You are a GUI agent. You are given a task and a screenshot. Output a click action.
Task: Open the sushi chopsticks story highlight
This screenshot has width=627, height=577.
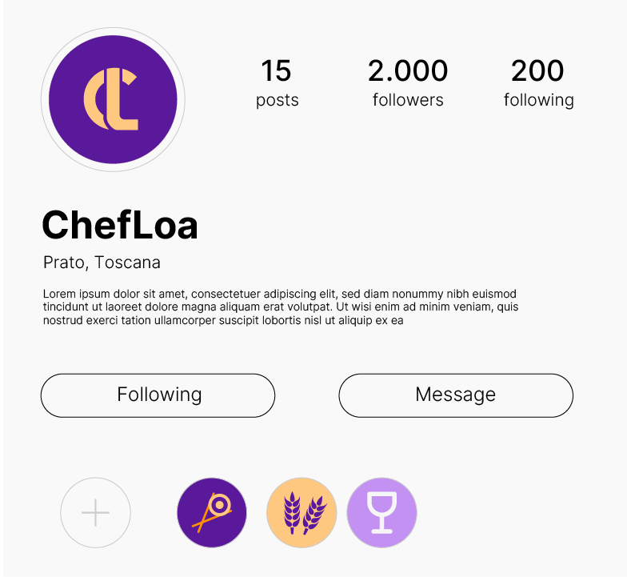[212, 513]
